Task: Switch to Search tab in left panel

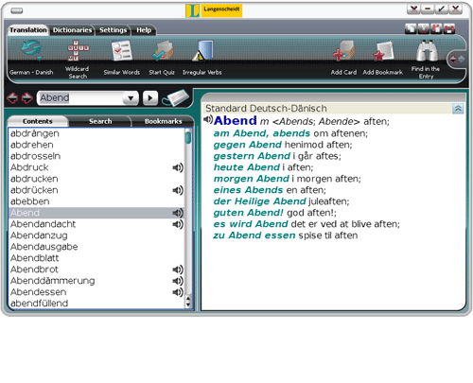Action: click(100, 121)
